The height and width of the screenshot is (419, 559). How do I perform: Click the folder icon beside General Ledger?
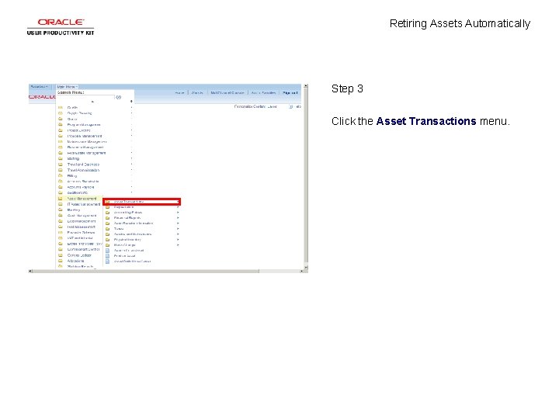pos(61,255)
